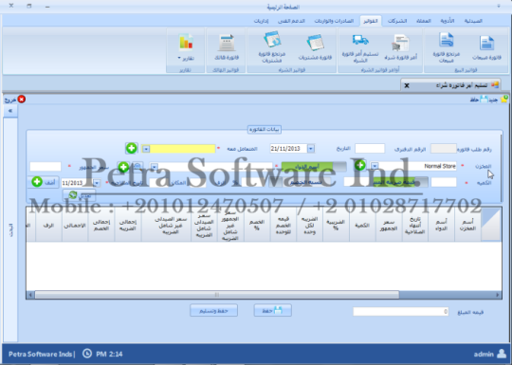
Task: Open purchases invoice (فاتورة مشتريات) icon
Action: click(315, 43)
